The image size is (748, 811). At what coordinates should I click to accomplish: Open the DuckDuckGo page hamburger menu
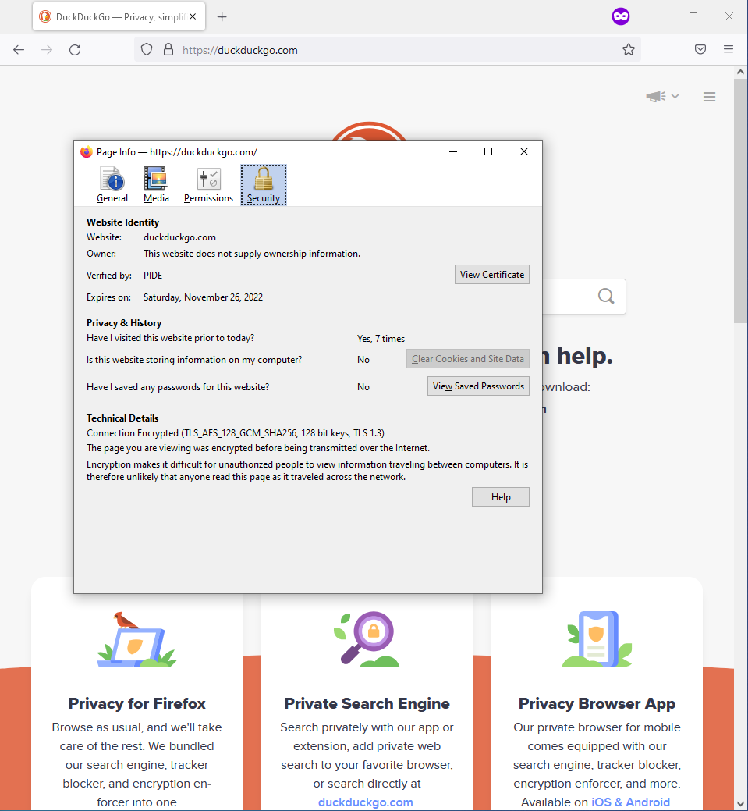tap(709, 96)
